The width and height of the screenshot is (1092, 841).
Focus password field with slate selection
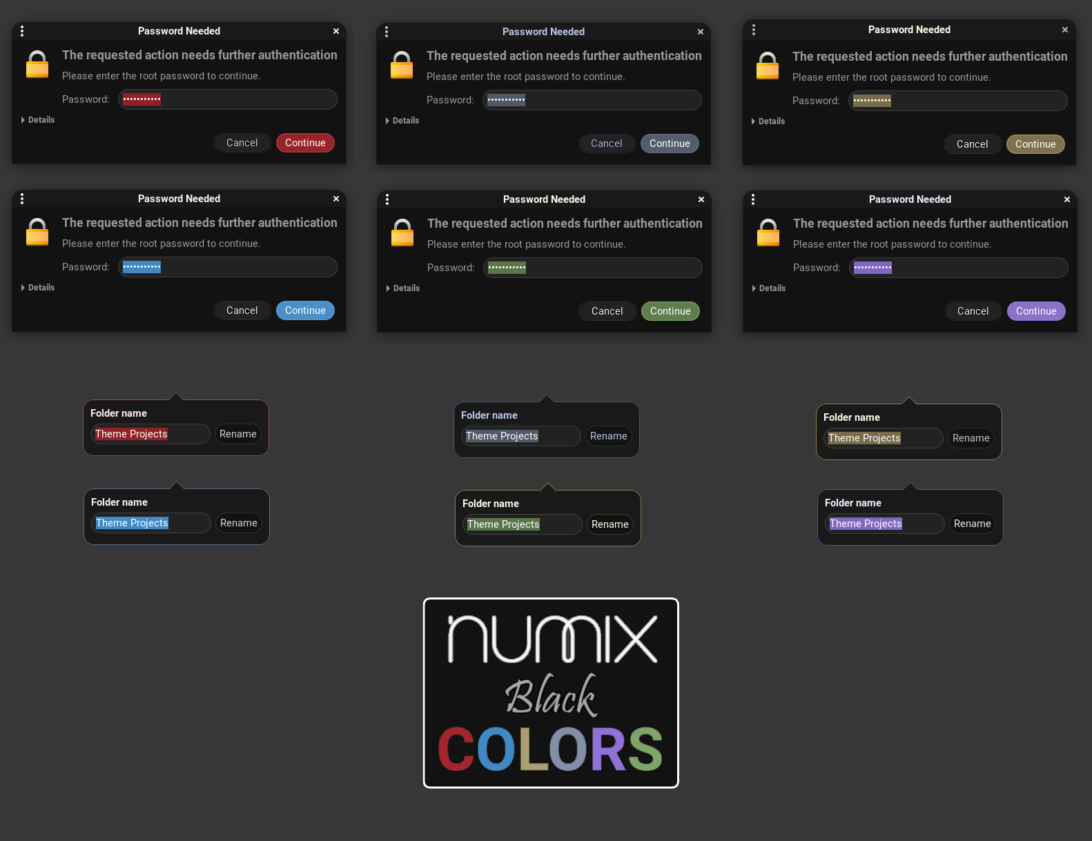pos(592,100)
